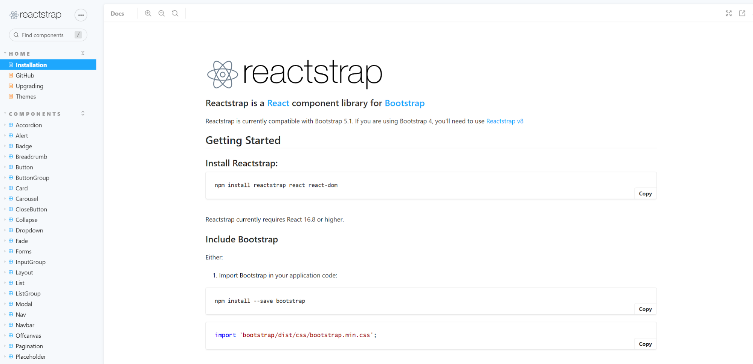Expand the Dropdown tree item arrow
Image resolution: width=753 pixels, height=364 pixels.
5,230
